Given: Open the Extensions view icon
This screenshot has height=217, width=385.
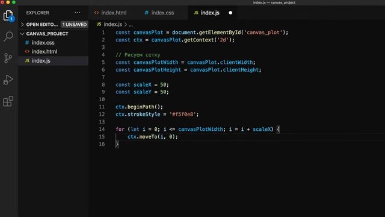Looking at the screenshot, I should pyautogui.click(x=8, y=101).
